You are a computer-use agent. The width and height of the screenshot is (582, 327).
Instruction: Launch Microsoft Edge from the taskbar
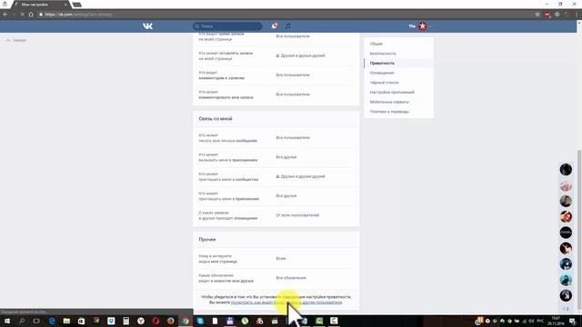pos(52,321)
